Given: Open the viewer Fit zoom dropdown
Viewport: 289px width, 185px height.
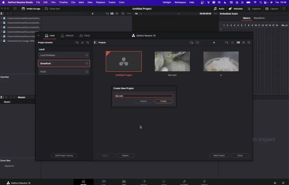Looking at the screenshot, I should point(139,14).
